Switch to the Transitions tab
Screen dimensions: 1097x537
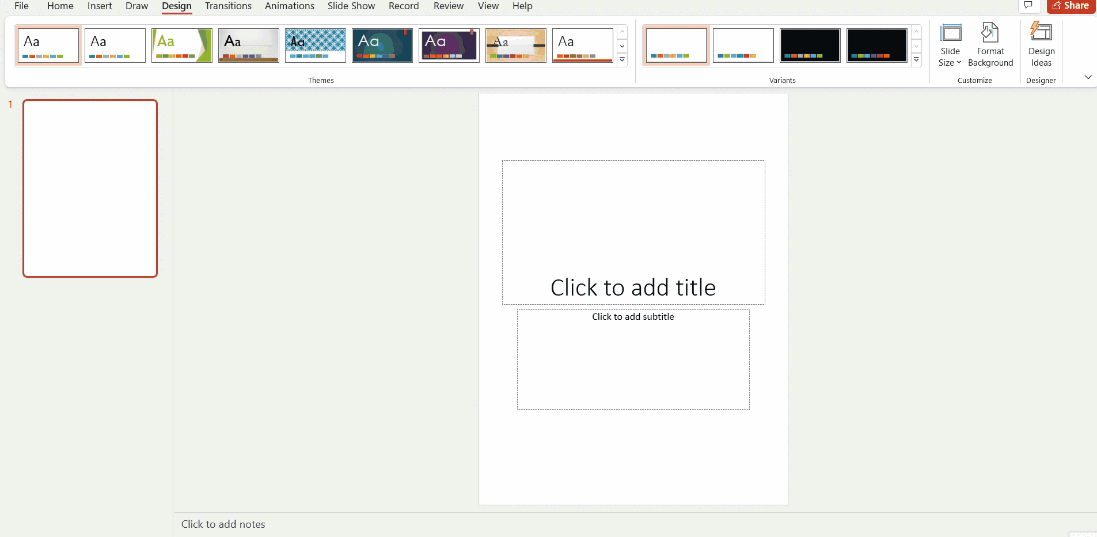point(228,6)
